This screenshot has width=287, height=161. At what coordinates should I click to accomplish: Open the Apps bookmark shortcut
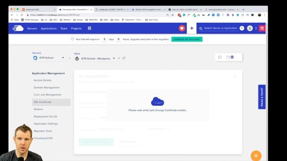point(15,20)
